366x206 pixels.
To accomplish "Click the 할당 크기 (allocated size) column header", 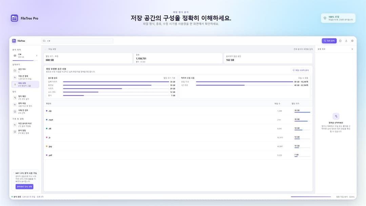I will tap(295, 104).
